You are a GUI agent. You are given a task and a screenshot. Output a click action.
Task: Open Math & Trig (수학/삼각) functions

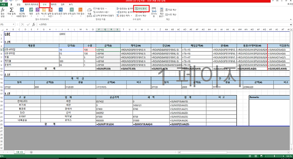click(x=72, y=12)
